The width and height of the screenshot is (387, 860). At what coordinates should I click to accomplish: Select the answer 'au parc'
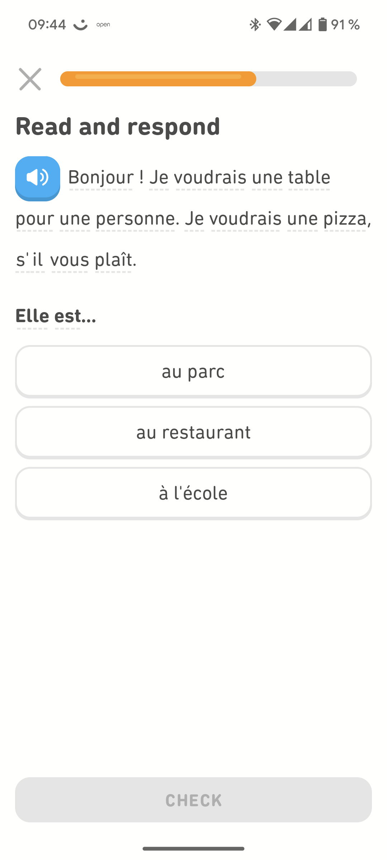193,372
